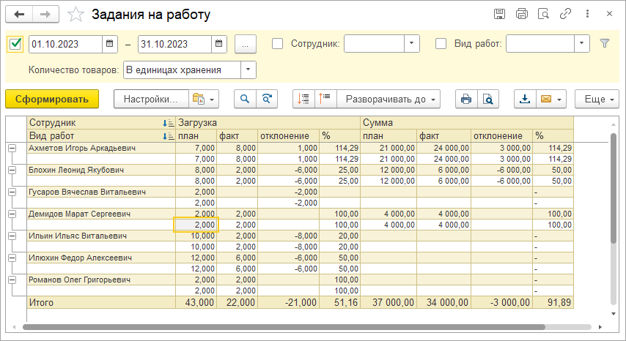Image resolution: width=626 pixels, height=341 pixels.
Task: Click the Сотрудник input field
Action: (x=374, y=43)
